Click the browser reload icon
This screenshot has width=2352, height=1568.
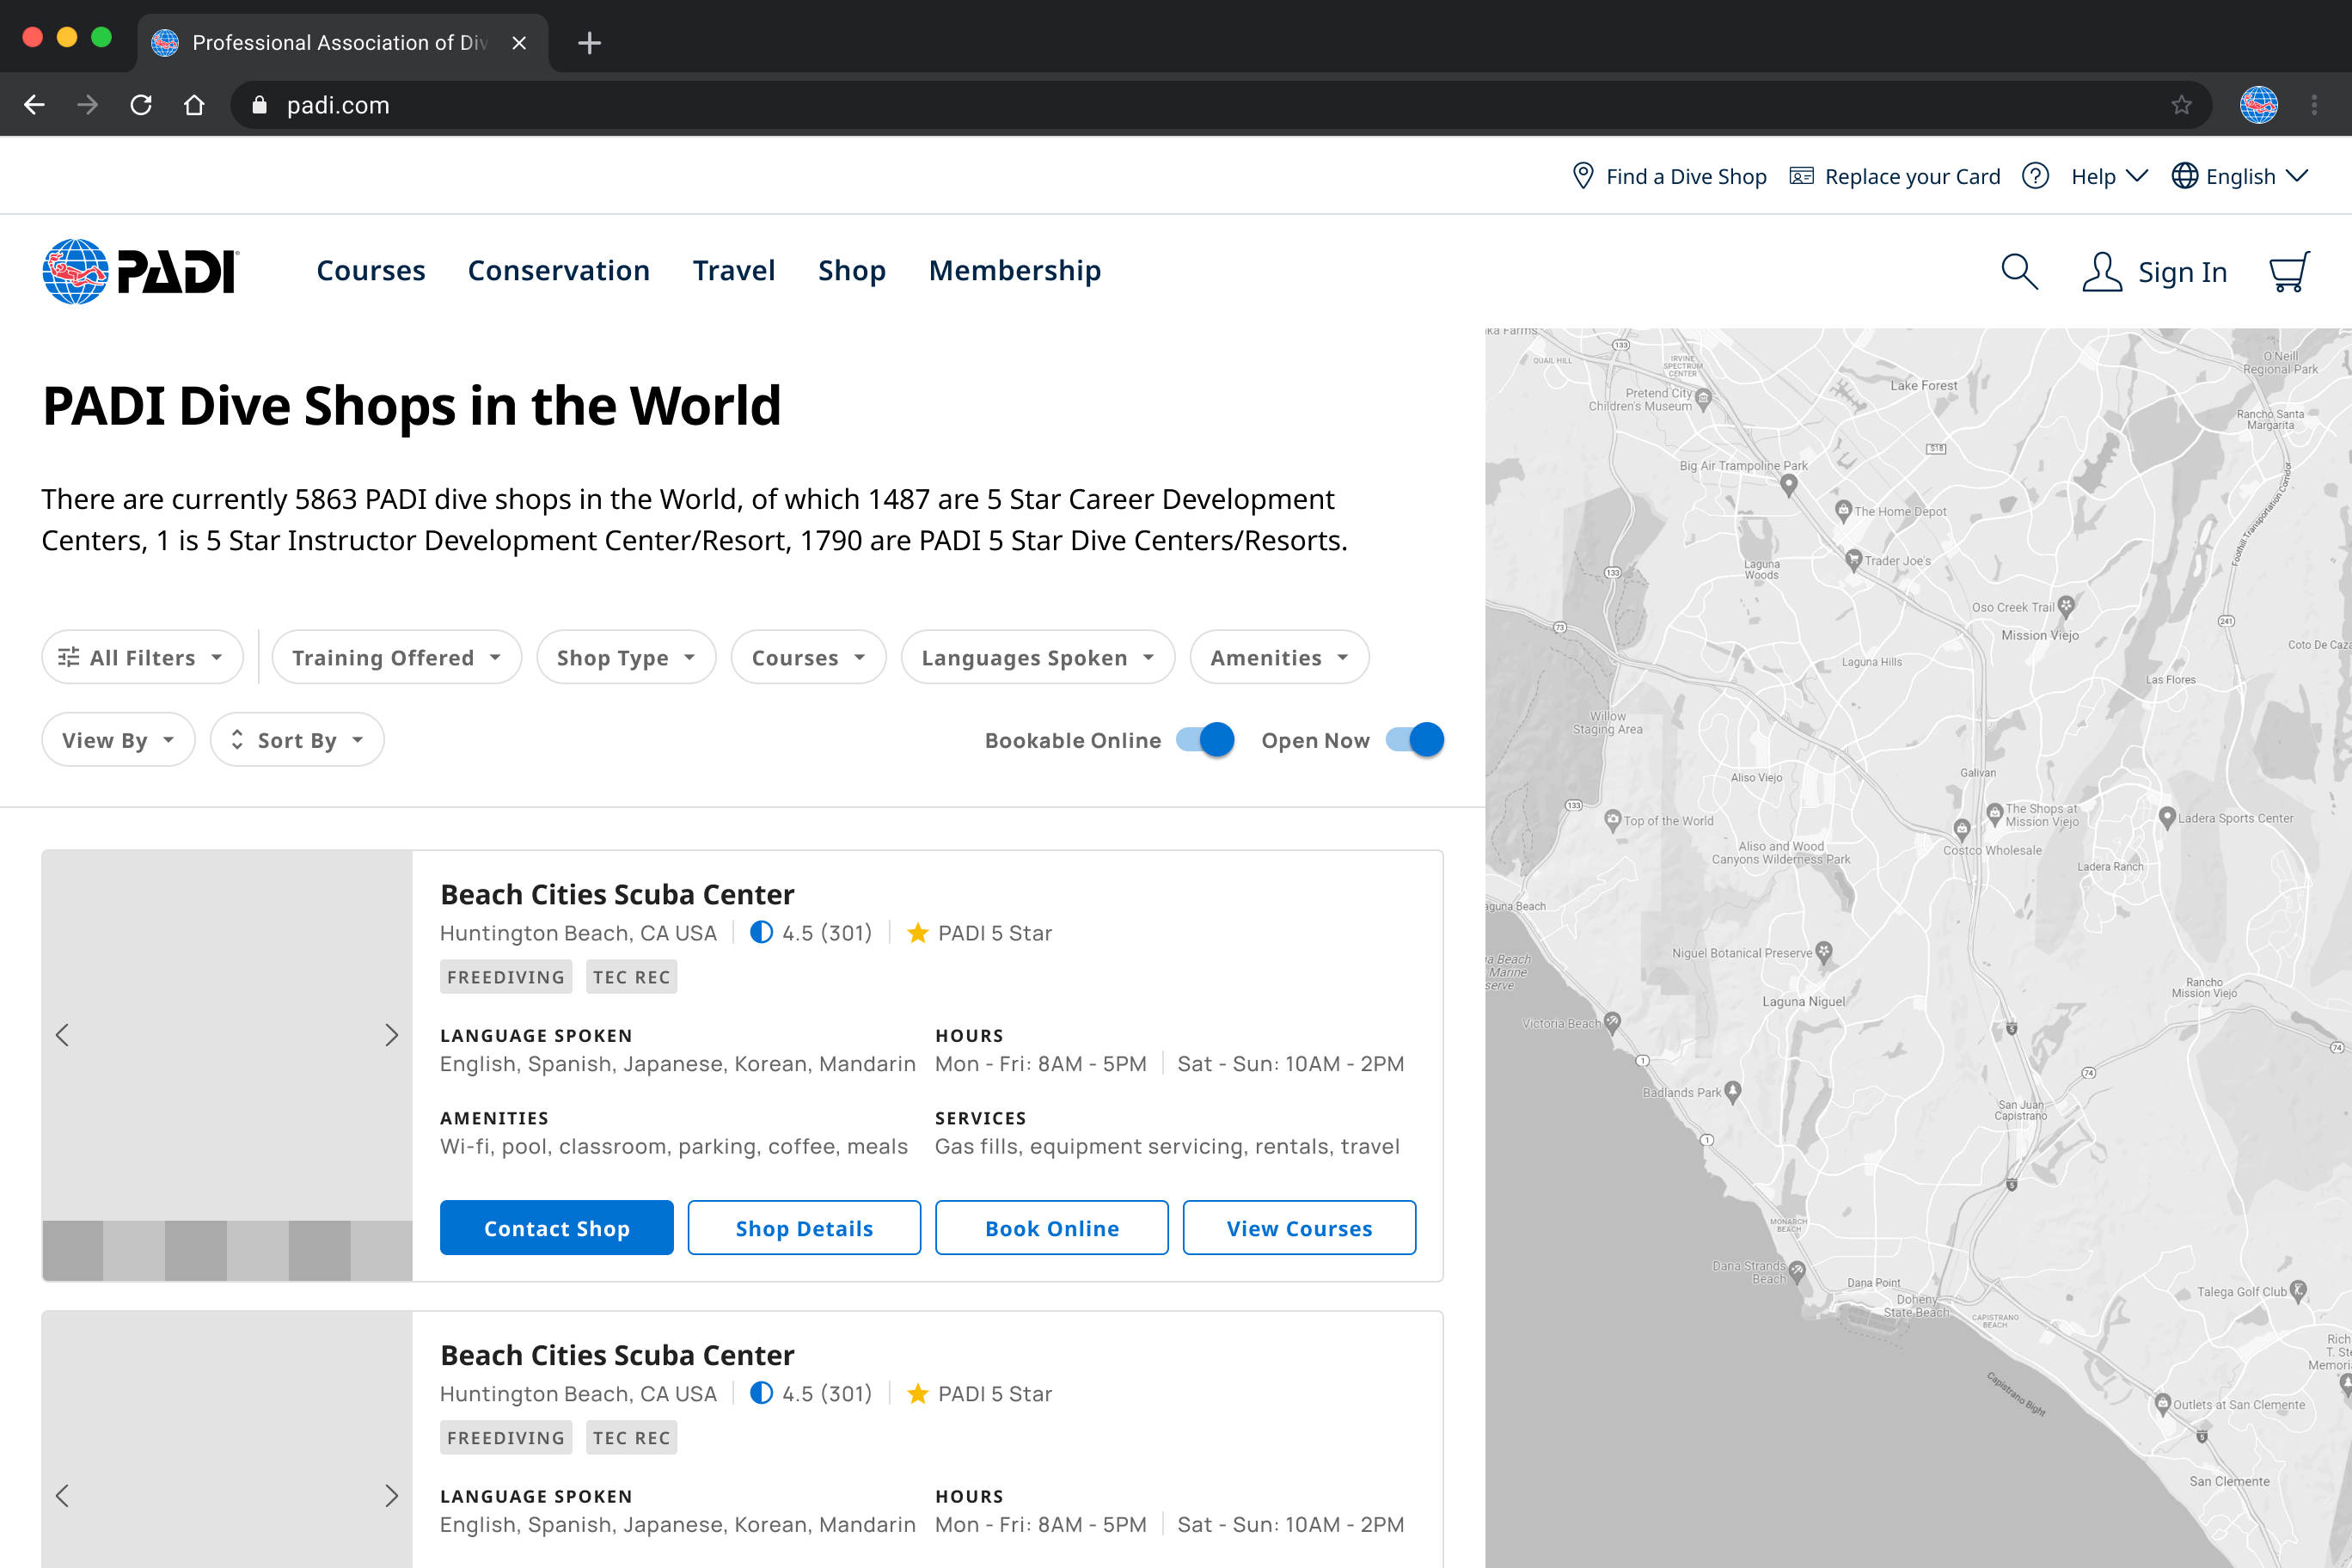coord(141,105)
